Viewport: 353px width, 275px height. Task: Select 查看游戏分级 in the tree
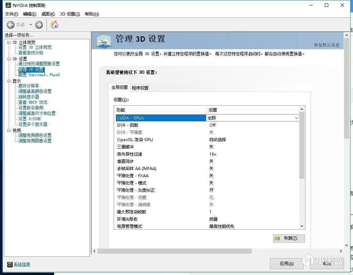pos(31,53)
